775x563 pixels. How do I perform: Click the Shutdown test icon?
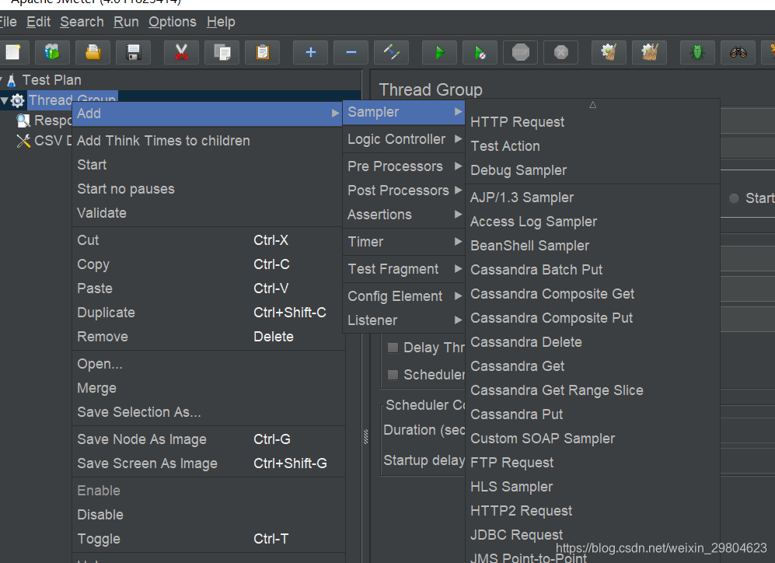point(561,52)
